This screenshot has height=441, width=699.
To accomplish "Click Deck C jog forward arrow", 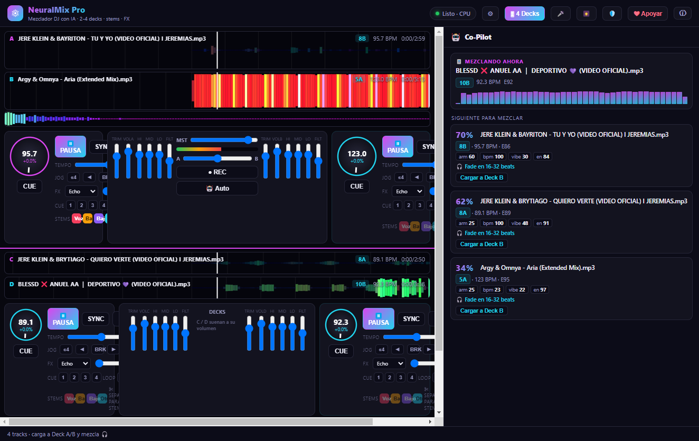I will 113,350.
